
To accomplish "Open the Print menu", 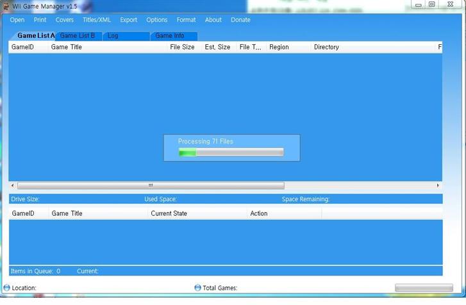I will [40, 20].
